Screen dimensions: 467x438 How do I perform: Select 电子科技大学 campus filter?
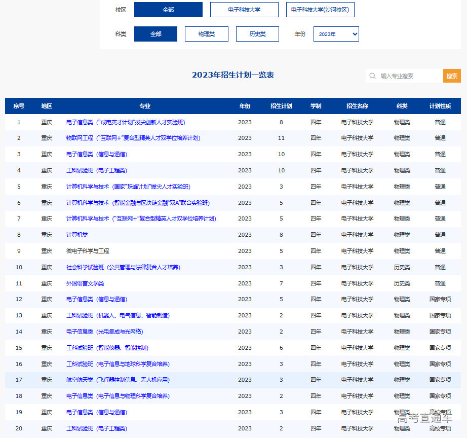click(244, 10)
